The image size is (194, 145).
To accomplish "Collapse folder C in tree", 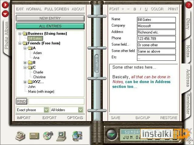I will (25, 67).
